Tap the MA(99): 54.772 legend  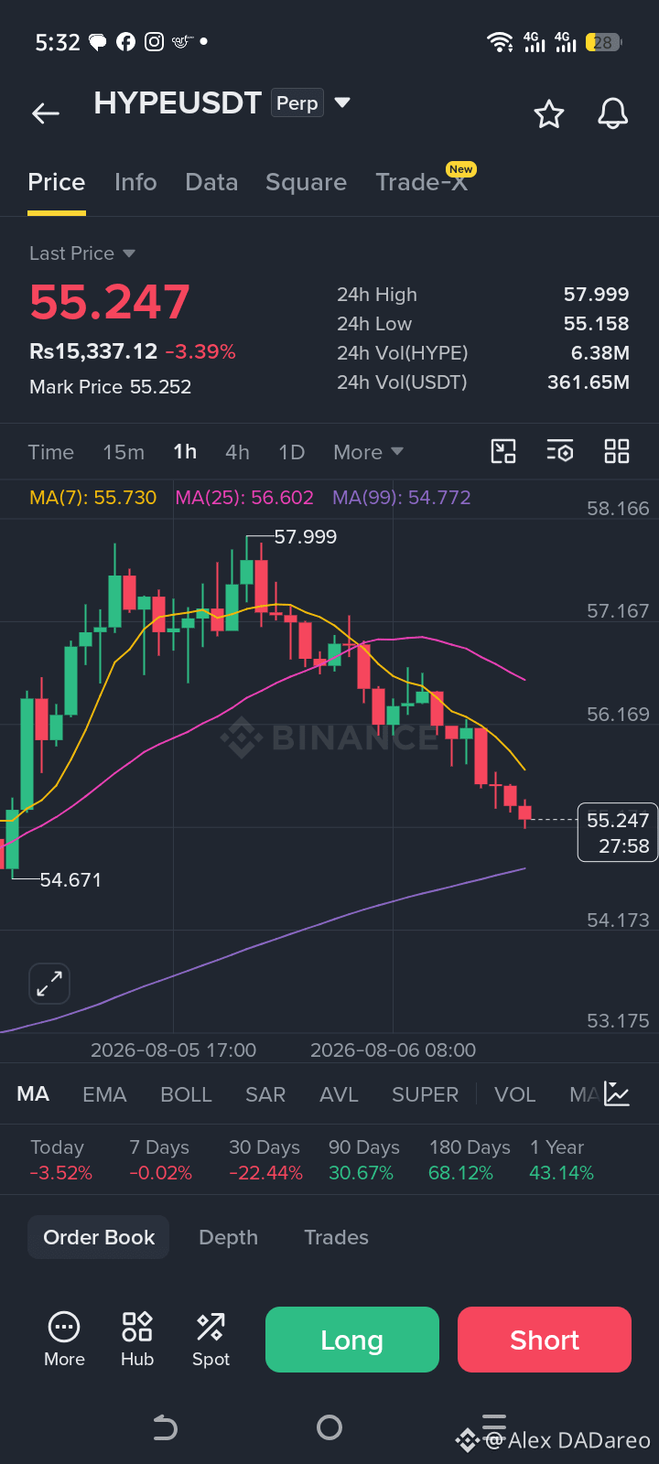click(x=402, y=498)
